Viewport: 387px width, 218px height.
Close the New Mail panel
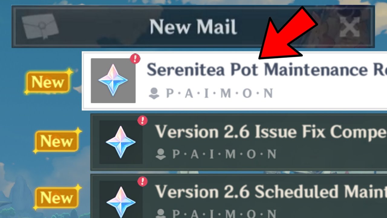tap(350, 27)
